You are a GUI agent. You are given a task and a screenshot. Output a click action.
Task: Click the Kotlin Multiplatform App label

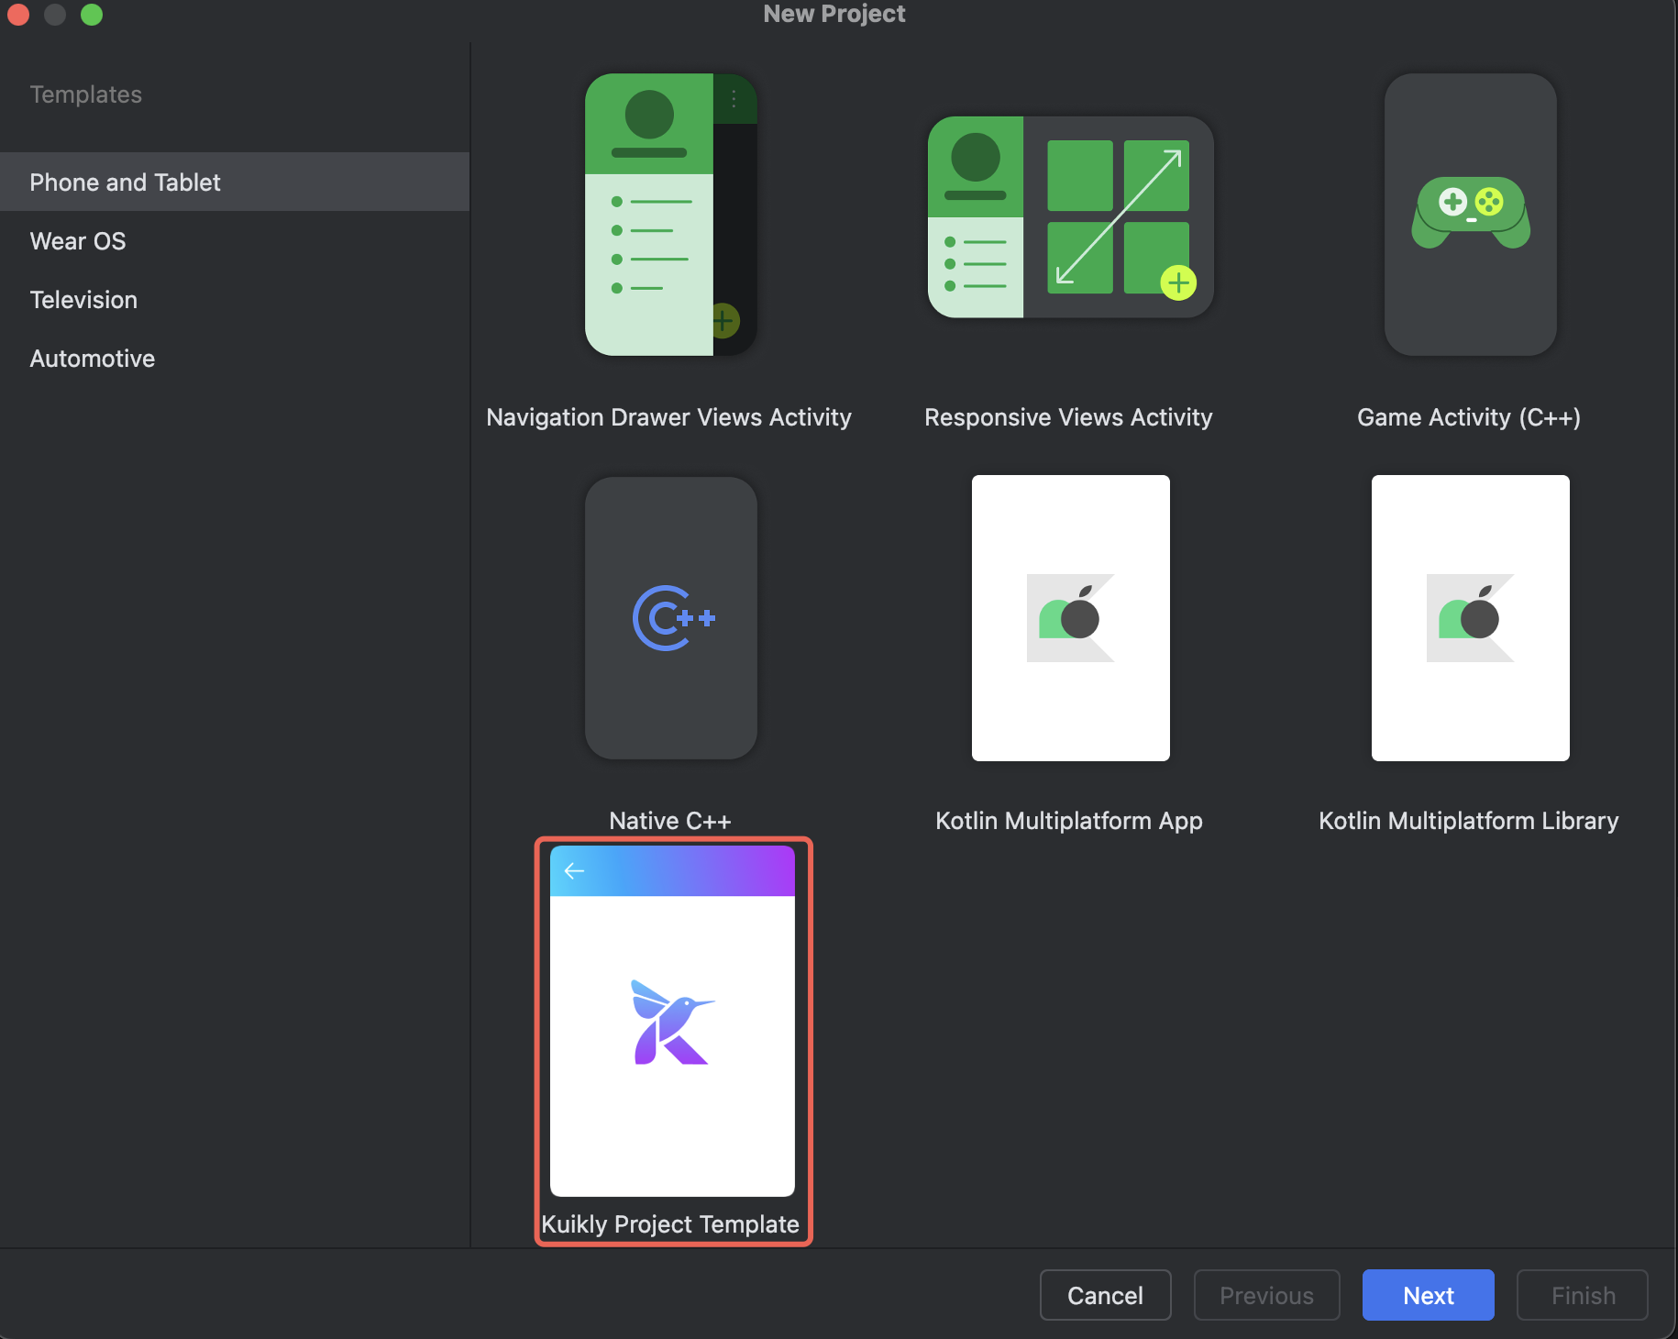(1069, 821)
